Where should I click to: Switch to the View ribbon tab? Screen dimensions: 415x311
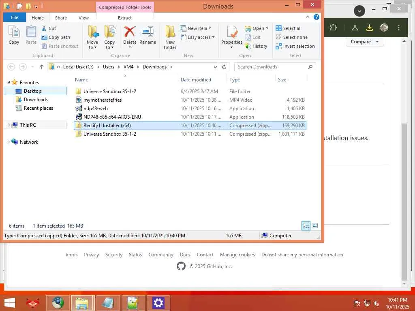click(x=83, y=18)
